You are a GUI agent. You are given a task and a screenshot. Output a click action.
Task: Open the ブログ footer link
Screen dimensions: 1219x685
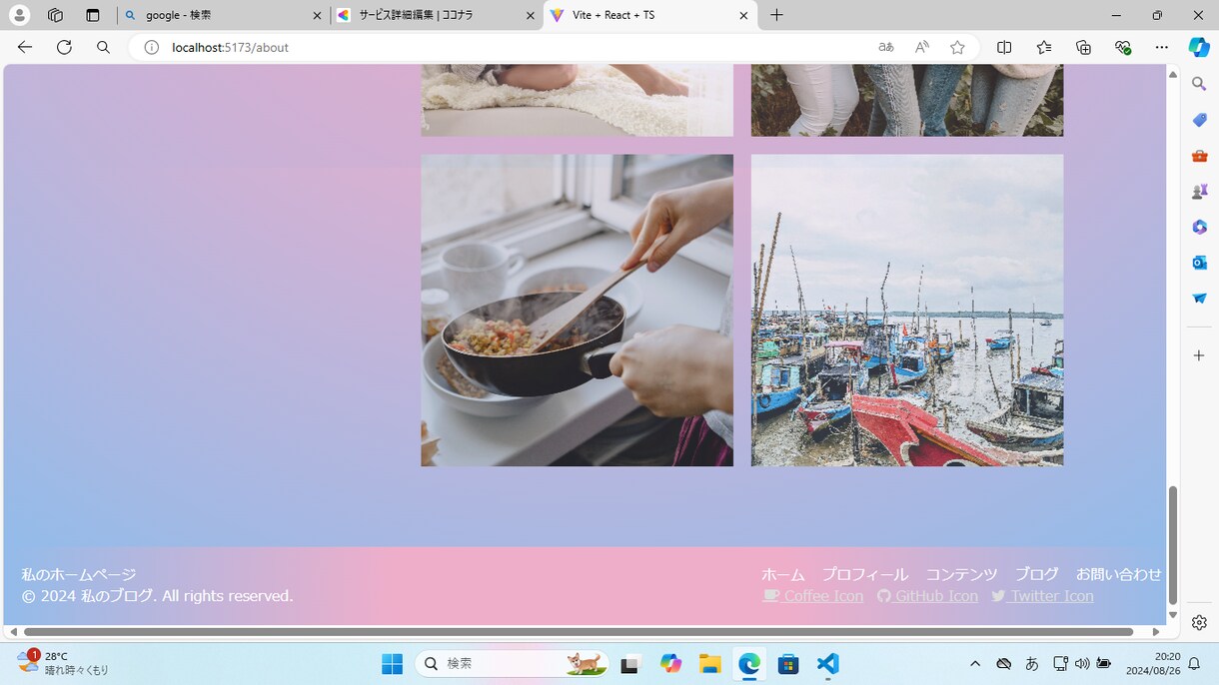pyautogui.click(x=1037, y=574)
